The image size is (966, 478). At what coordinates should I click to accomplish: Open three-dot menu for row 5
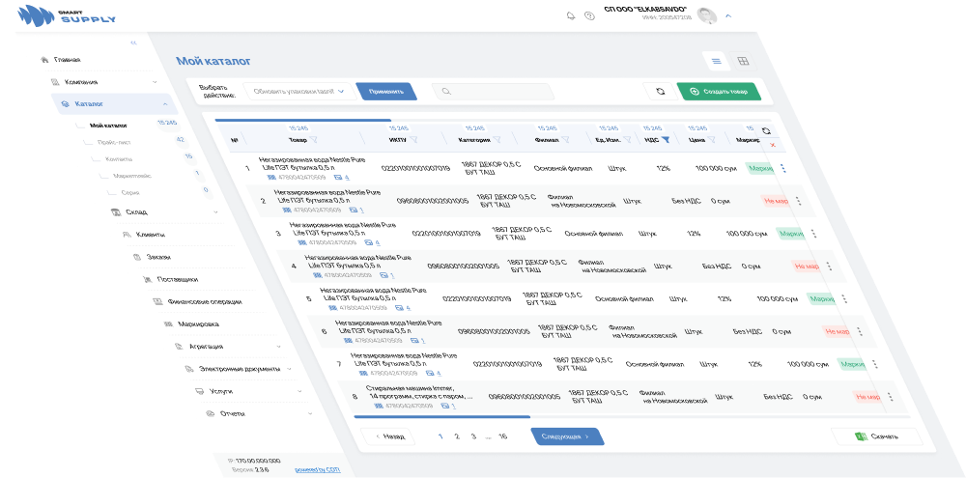click(844, 298)
